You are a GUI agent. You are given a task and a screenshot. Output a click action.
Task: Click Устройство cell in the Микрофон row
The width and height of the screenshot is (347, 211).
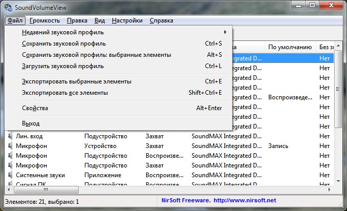[x=100, y=146]
